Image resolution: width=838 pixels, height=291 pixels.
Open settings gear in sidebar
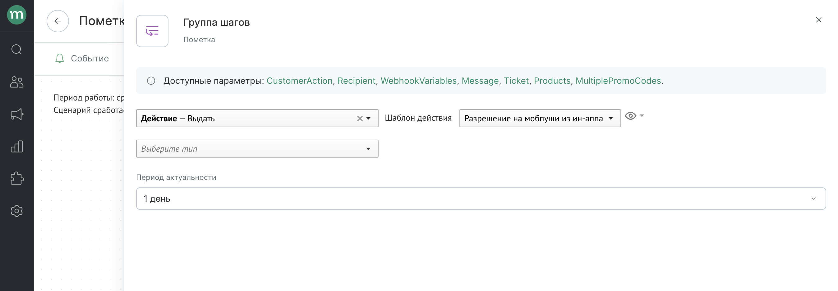(x=16, y=211)
